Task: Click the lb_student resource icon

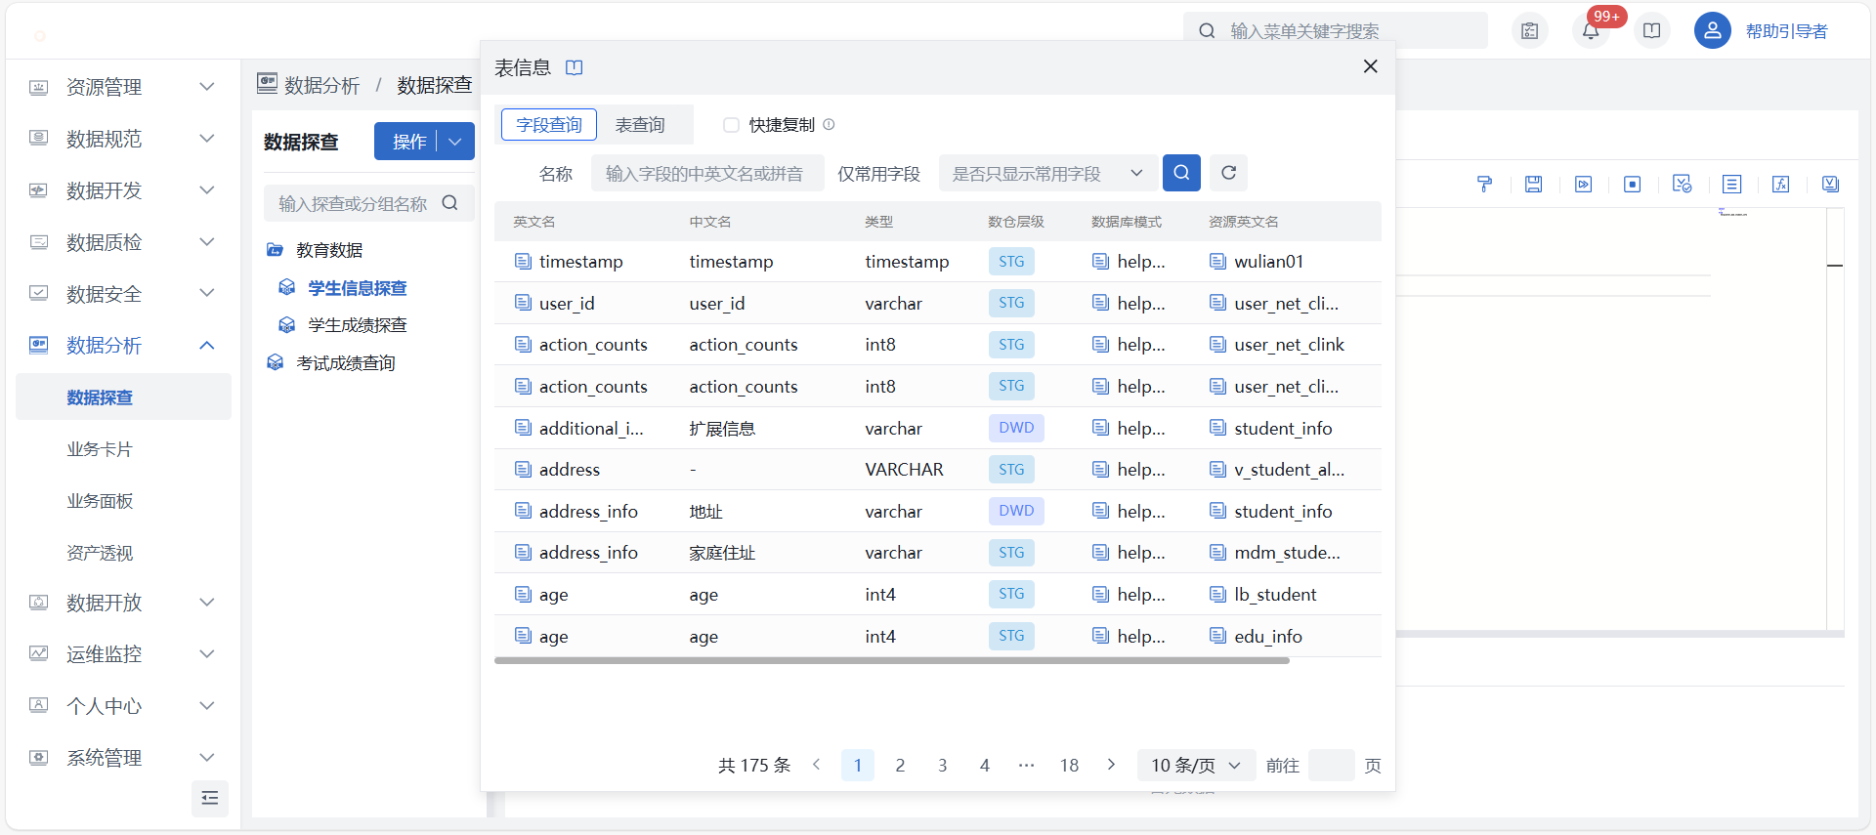Action: pyautogui.click(x=1217, y=594)
